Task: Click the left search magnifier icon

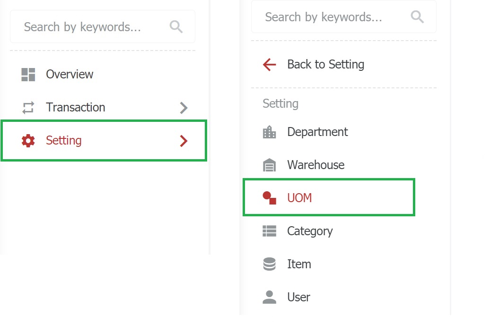Action: click(176, 27)
